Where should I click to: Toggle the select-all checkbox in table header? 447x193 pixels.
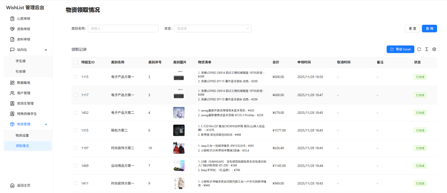[x=75, y=62]
